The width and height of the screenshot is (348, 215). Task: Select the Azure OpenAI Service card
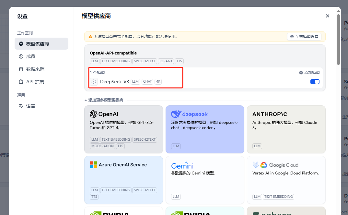pyautogui.click(x=124, y=180)
